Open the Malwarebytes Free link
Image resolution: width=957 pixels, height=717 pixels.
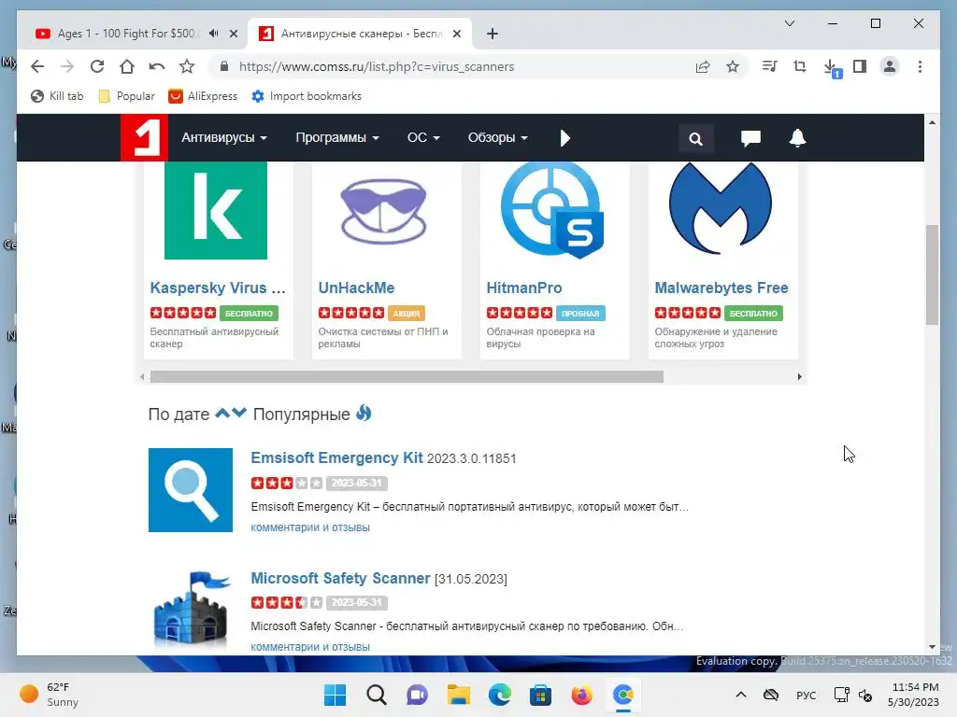tap(721, 288)
